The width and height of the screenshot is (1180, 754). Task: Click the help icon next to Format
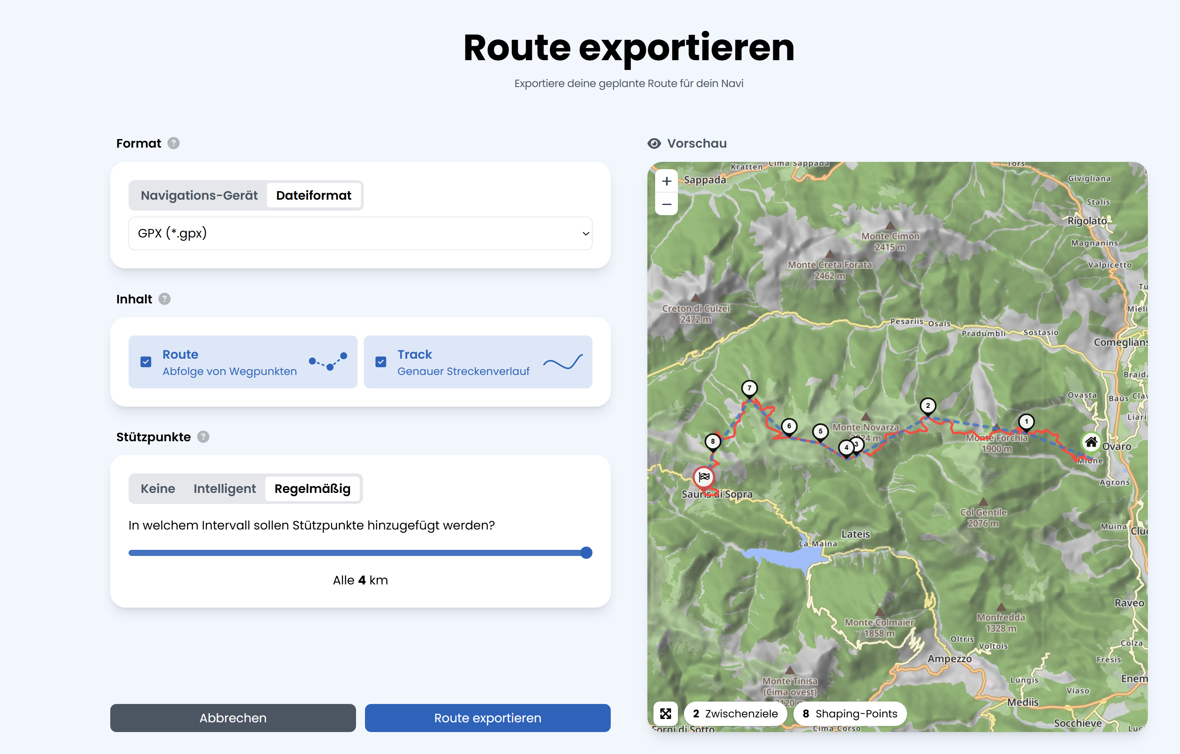click(173, 143)
